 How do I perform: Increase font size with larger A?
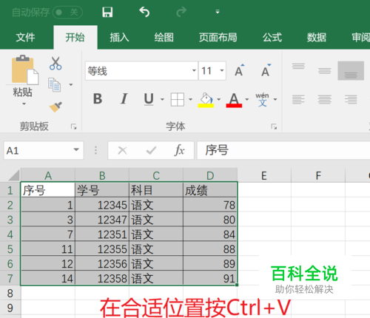[239, 70]
